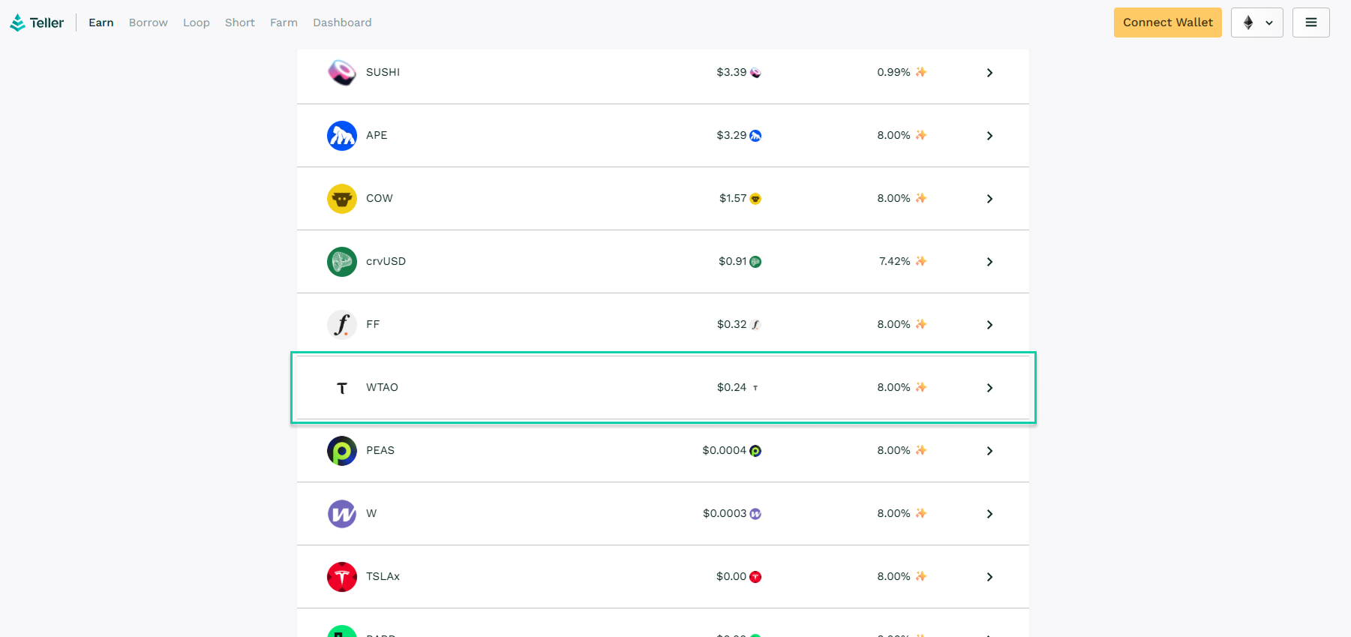
Task: Click the Teller logo in header
Action: [x=37, y=23]
